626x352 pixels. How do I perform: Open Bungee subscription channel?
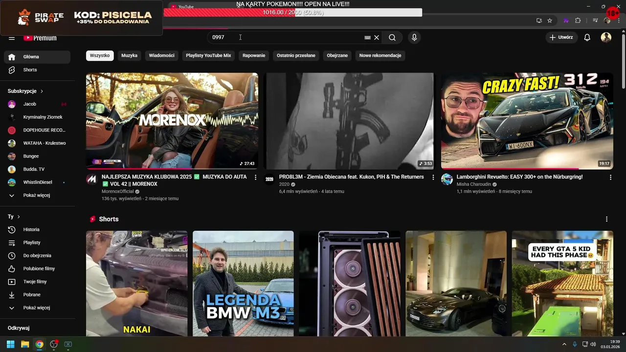(x=37, y=156)
